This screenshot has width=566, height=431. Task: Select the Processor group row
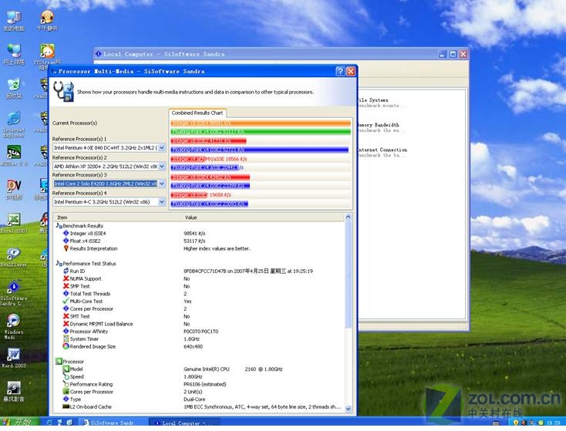point(198,362)
